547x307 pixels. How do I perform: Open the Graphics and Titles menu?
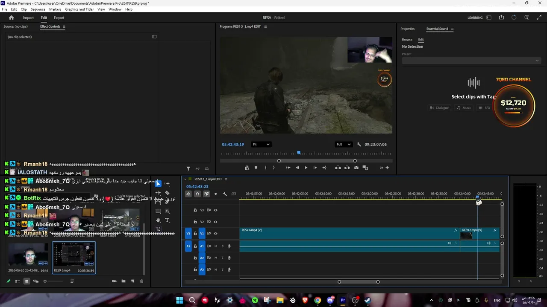[x=79, y=9]
